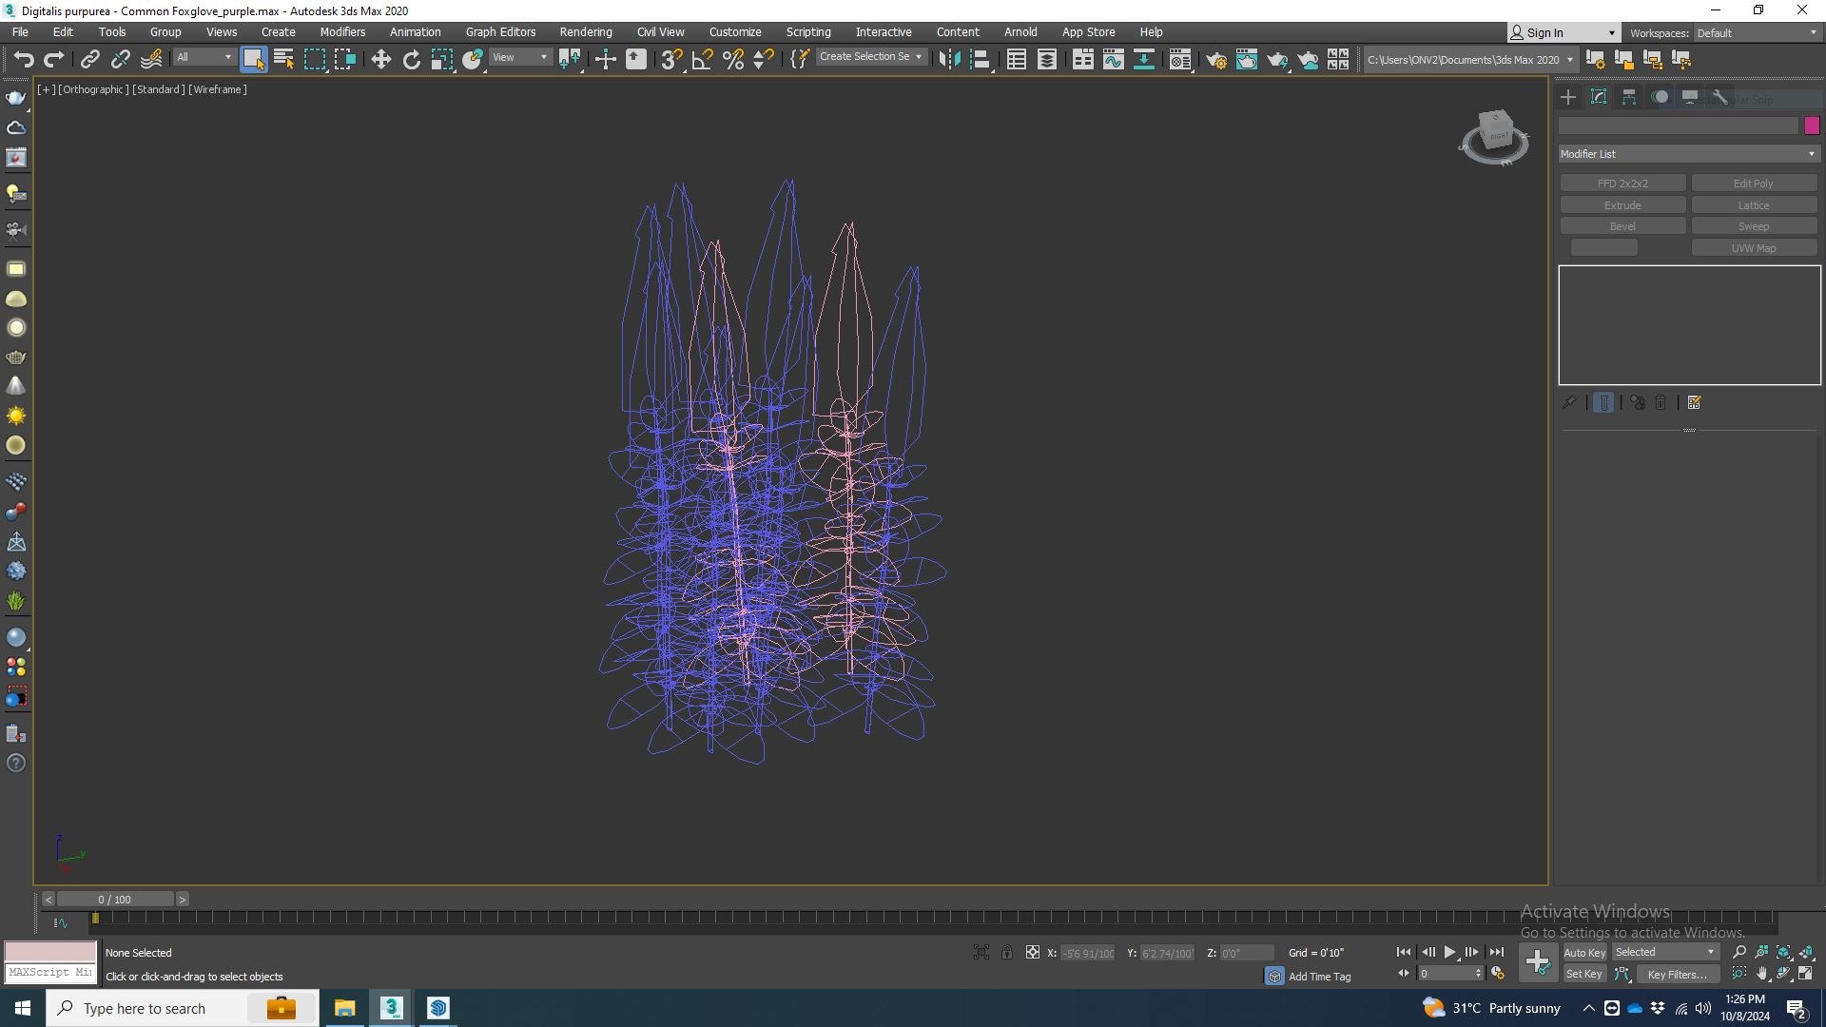Activate the Select Object tool

[253, 59]
